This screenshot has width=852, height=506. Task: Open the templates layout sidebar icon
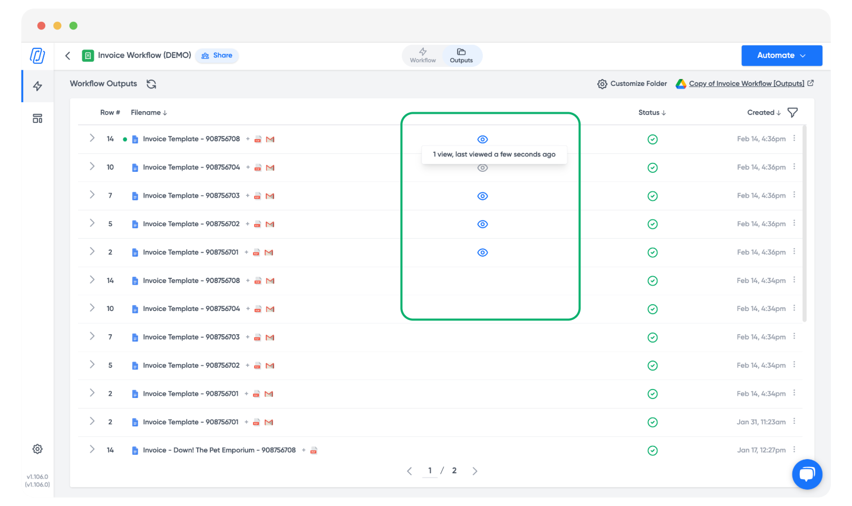[37, 119]
